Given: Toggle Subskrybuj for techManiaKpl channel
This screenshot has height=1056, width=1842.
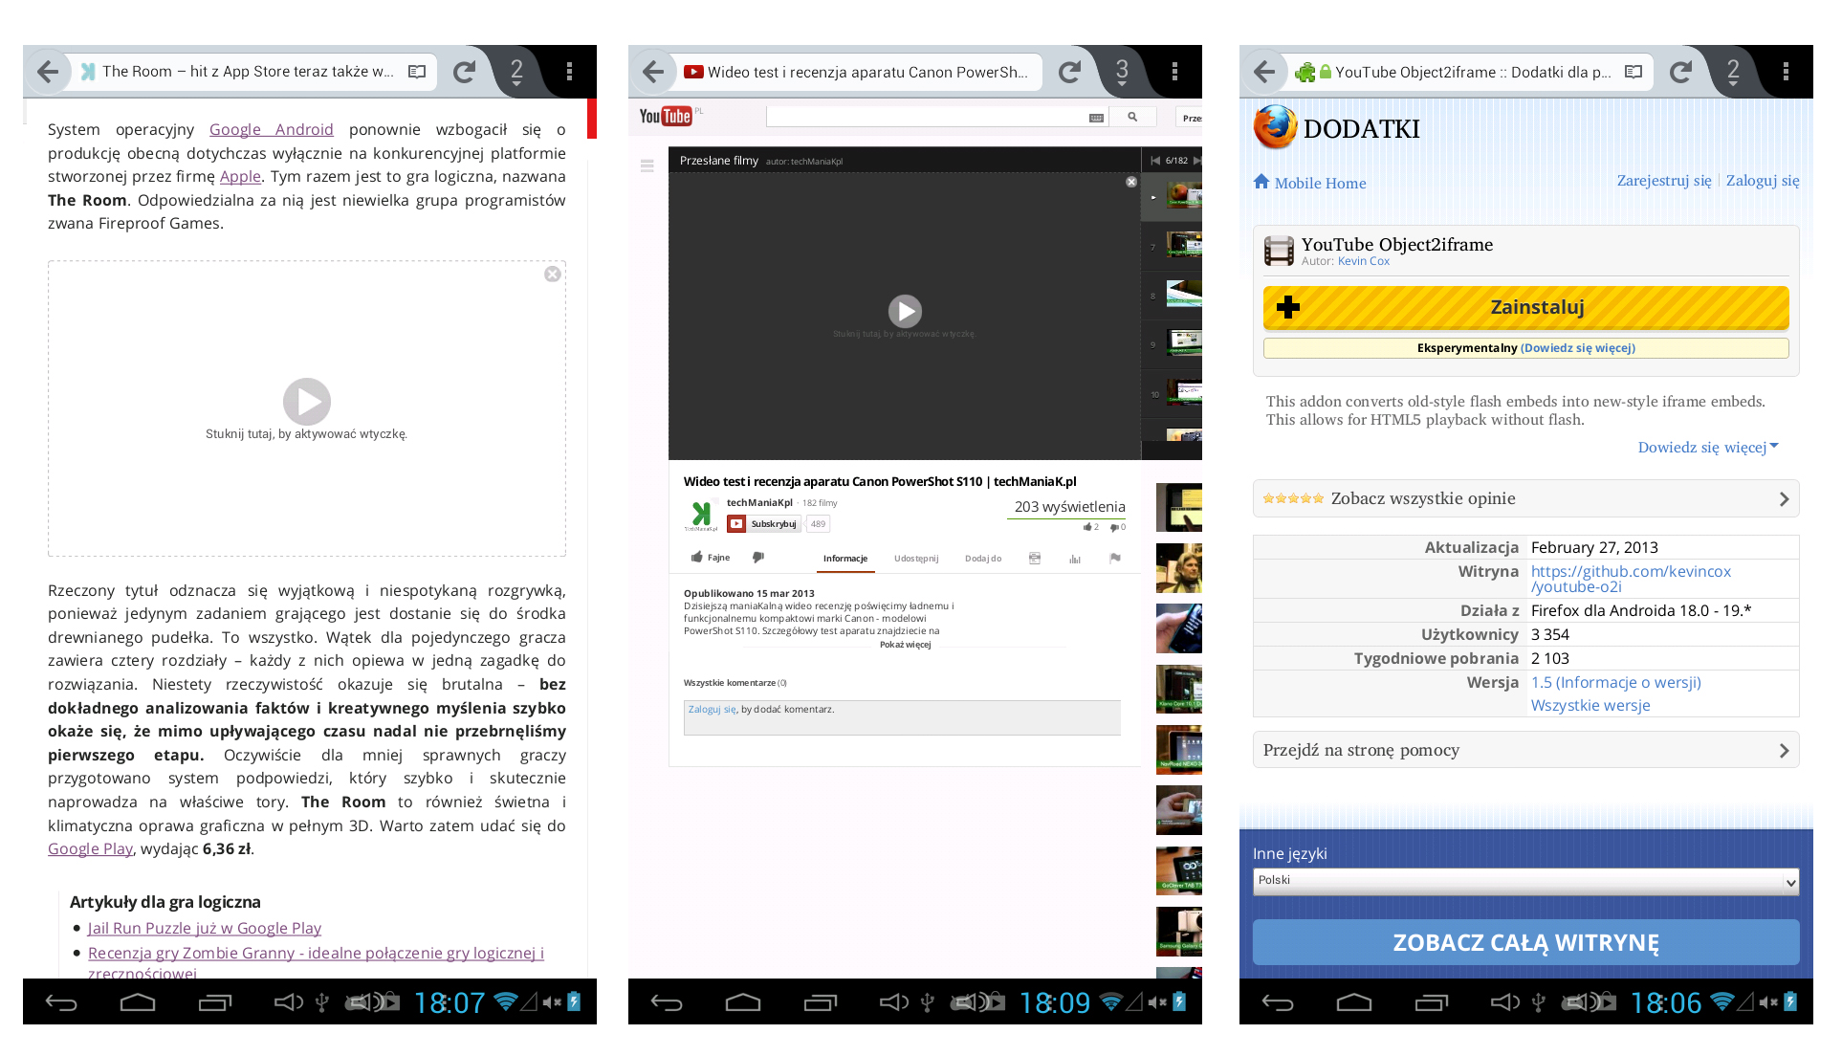Looking at the screenshot, I should coord(764,524).
